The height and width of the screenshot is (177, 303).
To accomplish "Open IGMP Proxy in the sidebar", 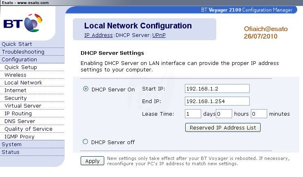I will pyautogui.click(x=19, y=136).
